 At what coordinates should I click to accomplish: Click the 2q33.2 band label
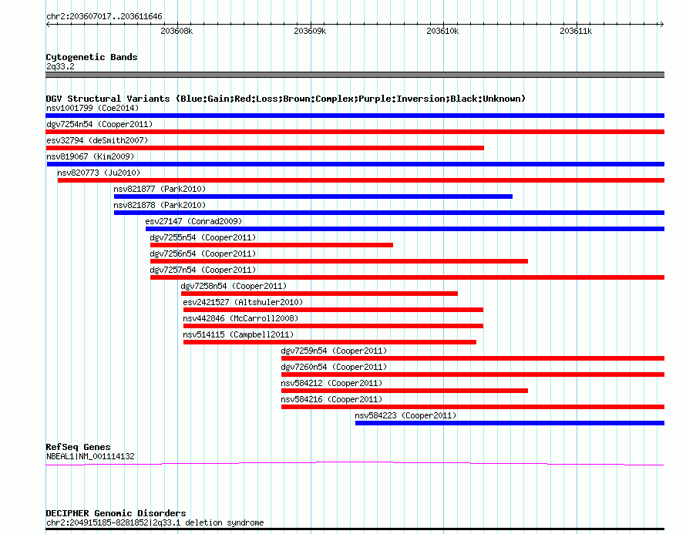click(60, 66)
